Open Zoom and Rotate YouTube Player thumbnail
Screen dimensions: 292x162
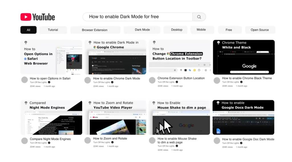click(115, 118)
